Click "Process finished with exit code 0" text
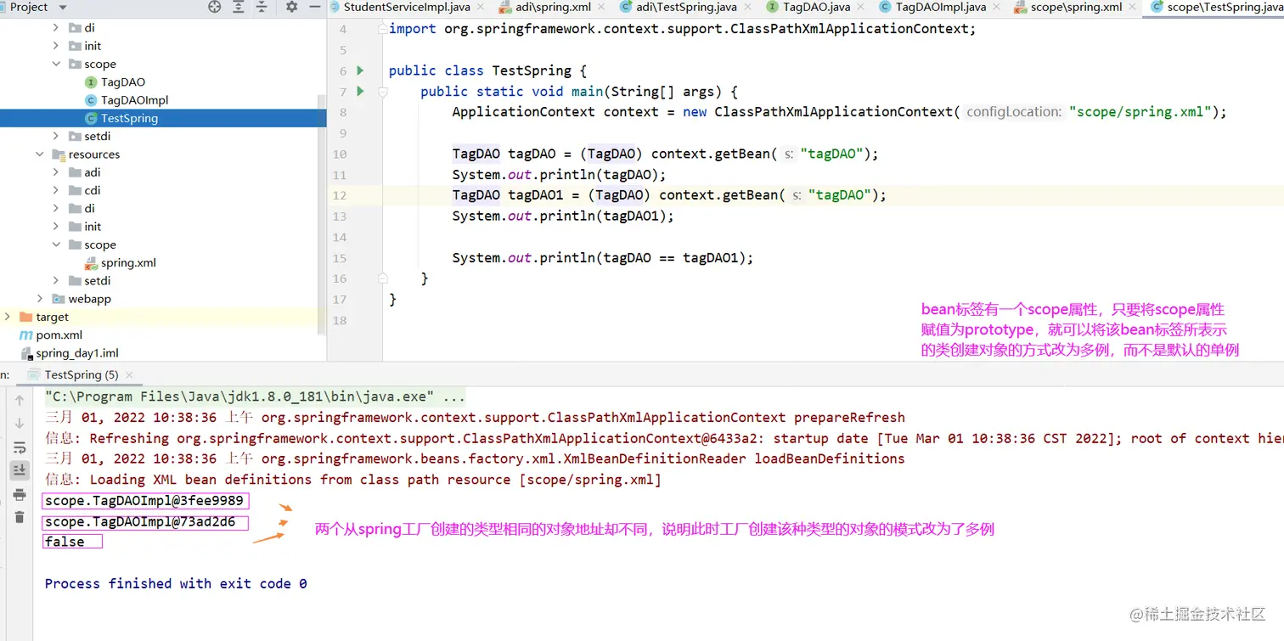Viewport: 1284px width, 641px height. click(x=176, y=584)
